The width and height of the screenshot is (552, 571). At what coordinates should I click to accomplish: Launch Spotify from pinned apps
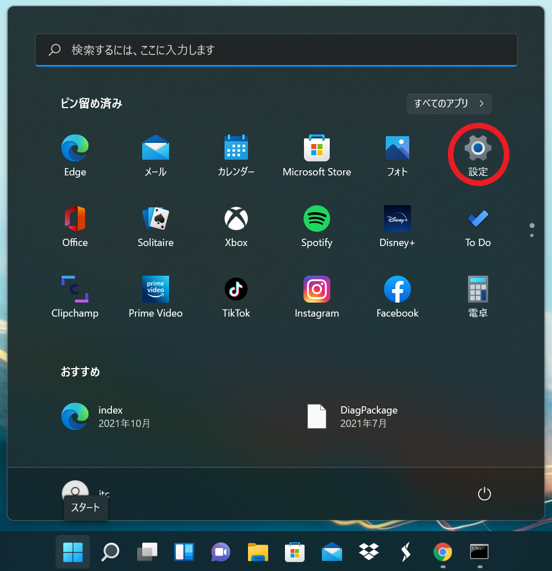[316, 226]
